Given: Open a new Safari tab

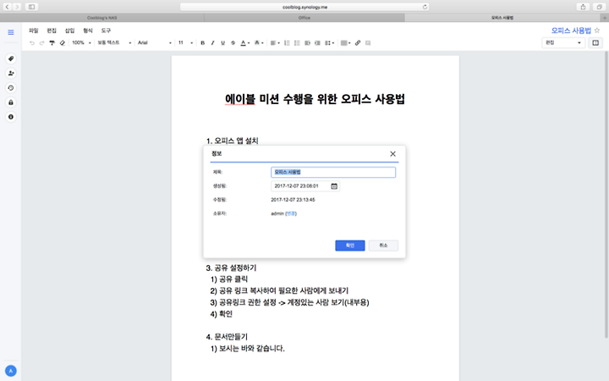Looking at the screenshot, I should (x=604, y=18).
